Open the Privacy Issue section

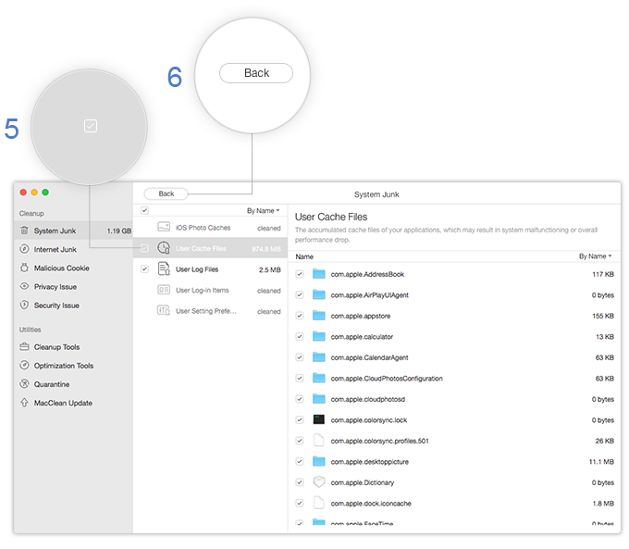coord(73,286)
